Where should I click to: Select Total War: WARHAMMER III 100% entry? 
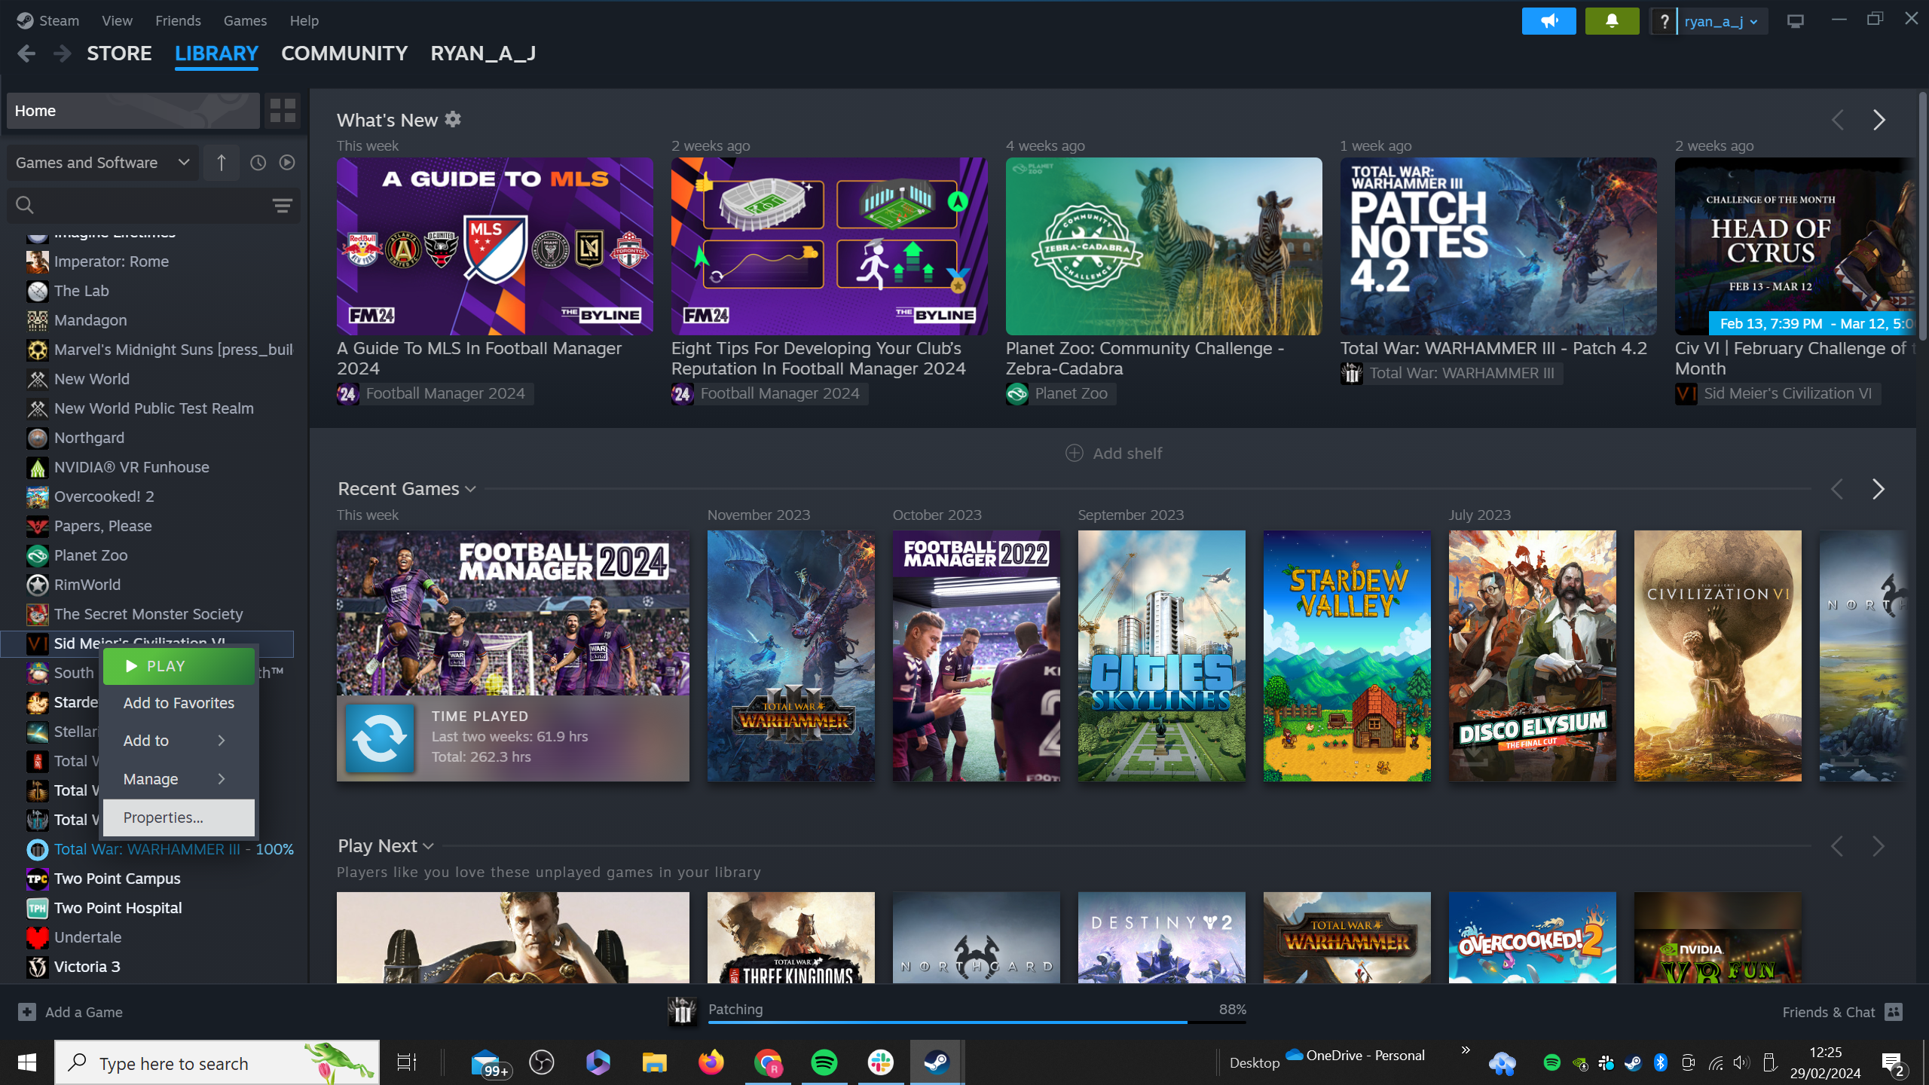tap(160, 849)
